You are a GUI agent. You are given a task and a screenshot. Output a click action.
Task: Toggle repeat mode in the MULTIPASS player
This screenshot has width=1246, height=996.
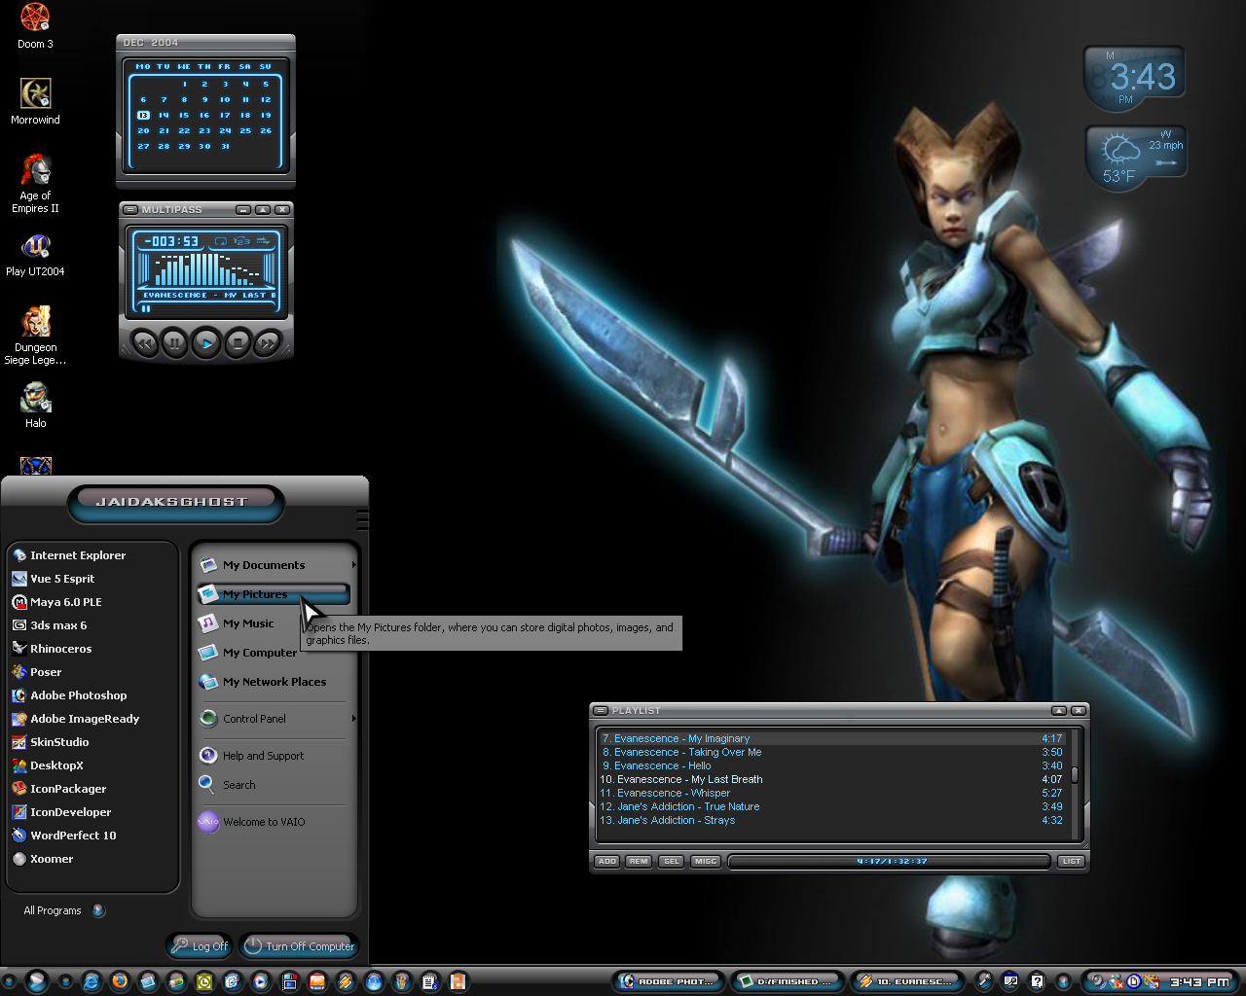click(221, 241)
